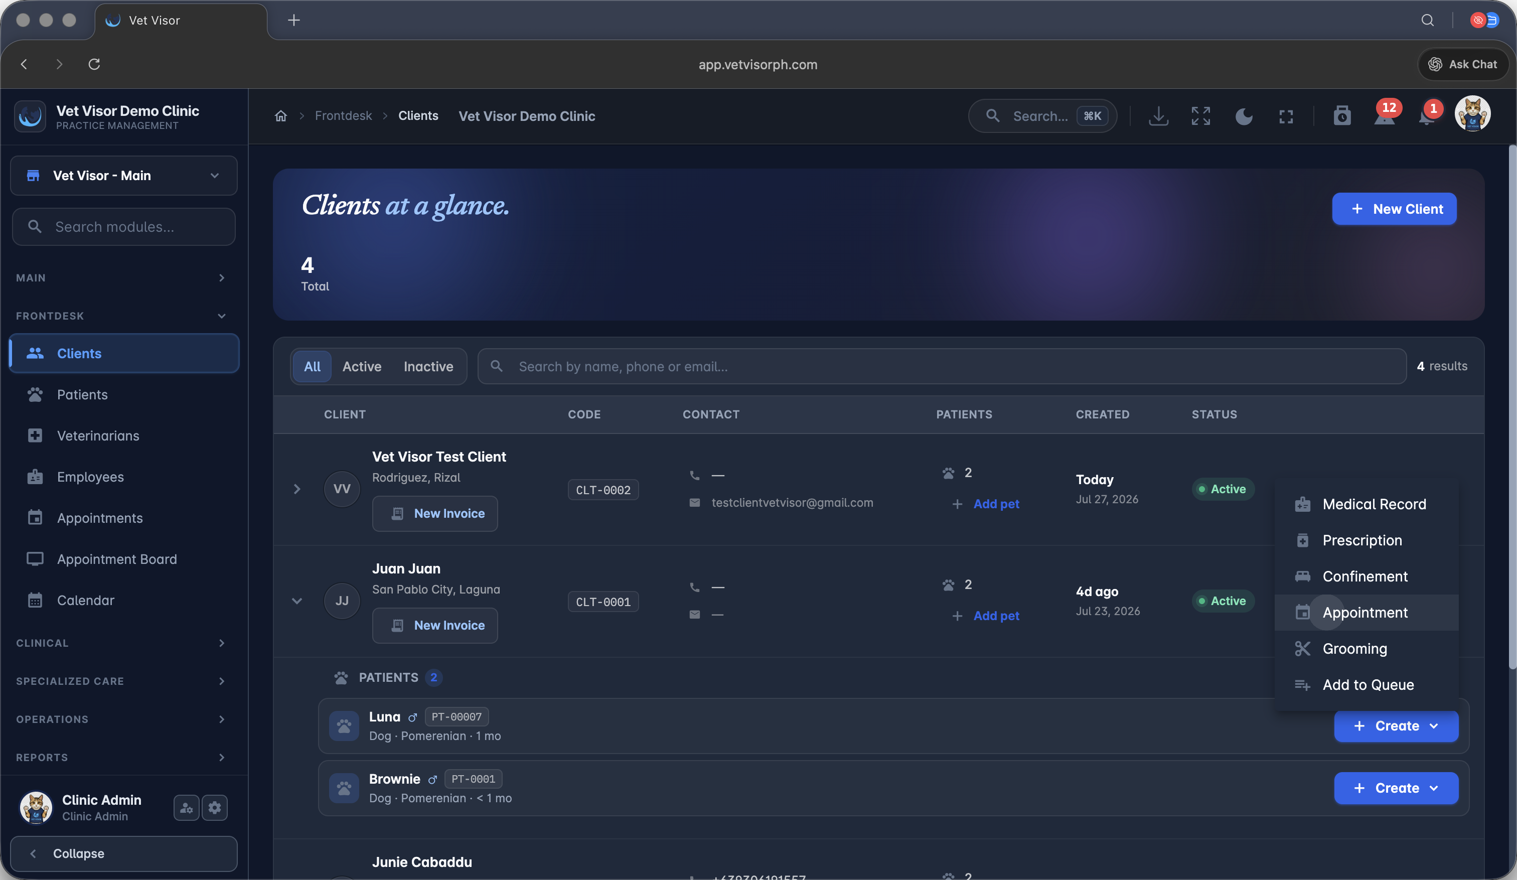Go to Employees module
Screen dimensions: 1517x880
click(x=124, y=477)
